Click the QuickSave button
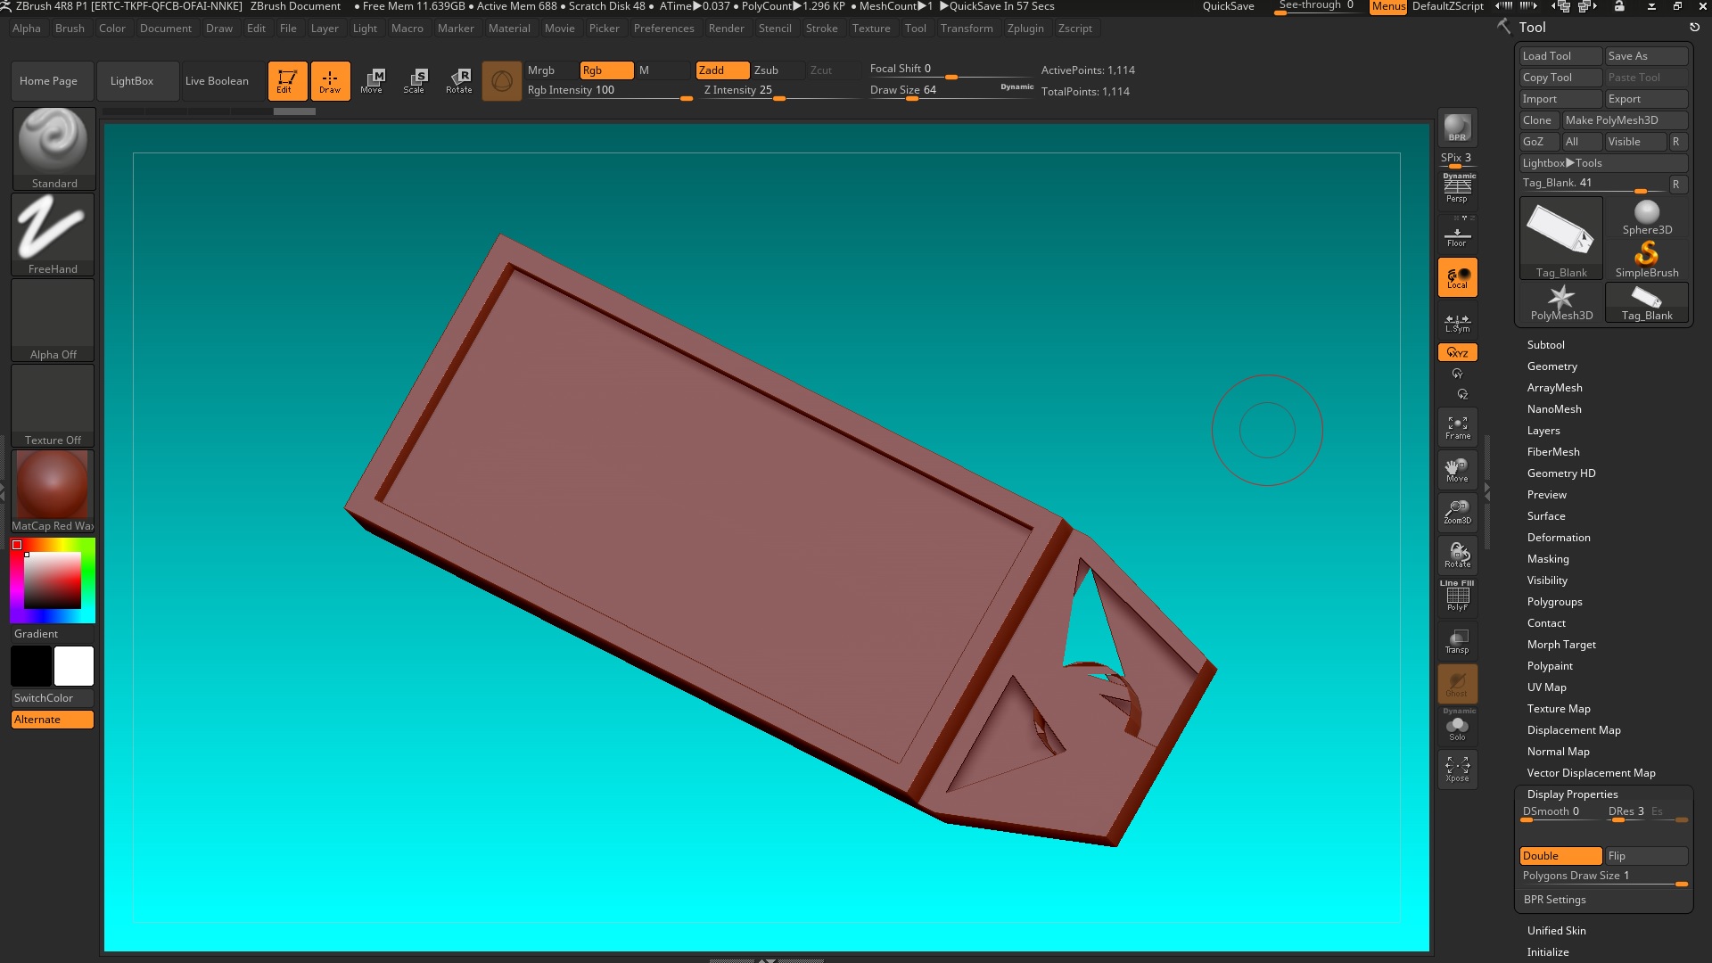The width and height of the screenshot is (1712, 963). [x=1228, y=6]
